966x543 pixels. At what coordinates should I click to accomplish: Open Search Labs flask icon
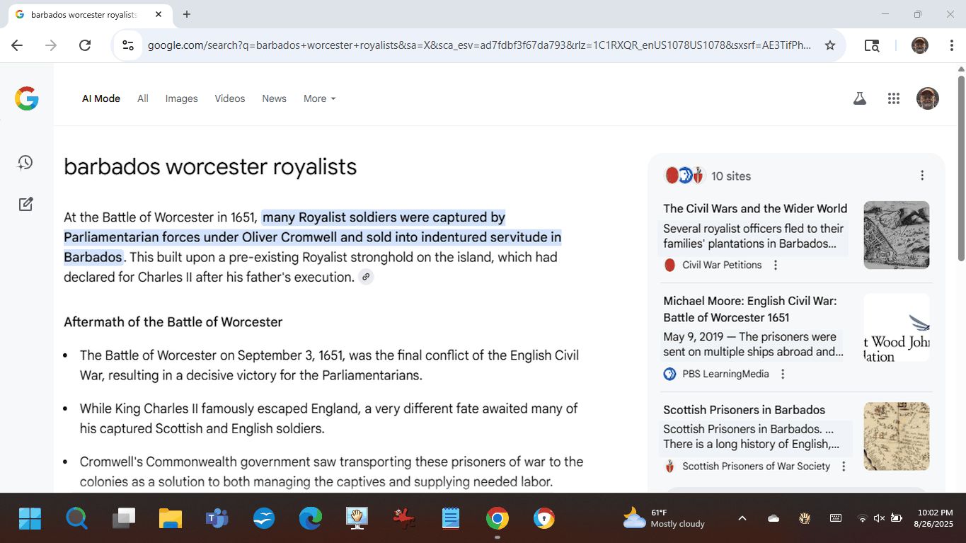859,99
